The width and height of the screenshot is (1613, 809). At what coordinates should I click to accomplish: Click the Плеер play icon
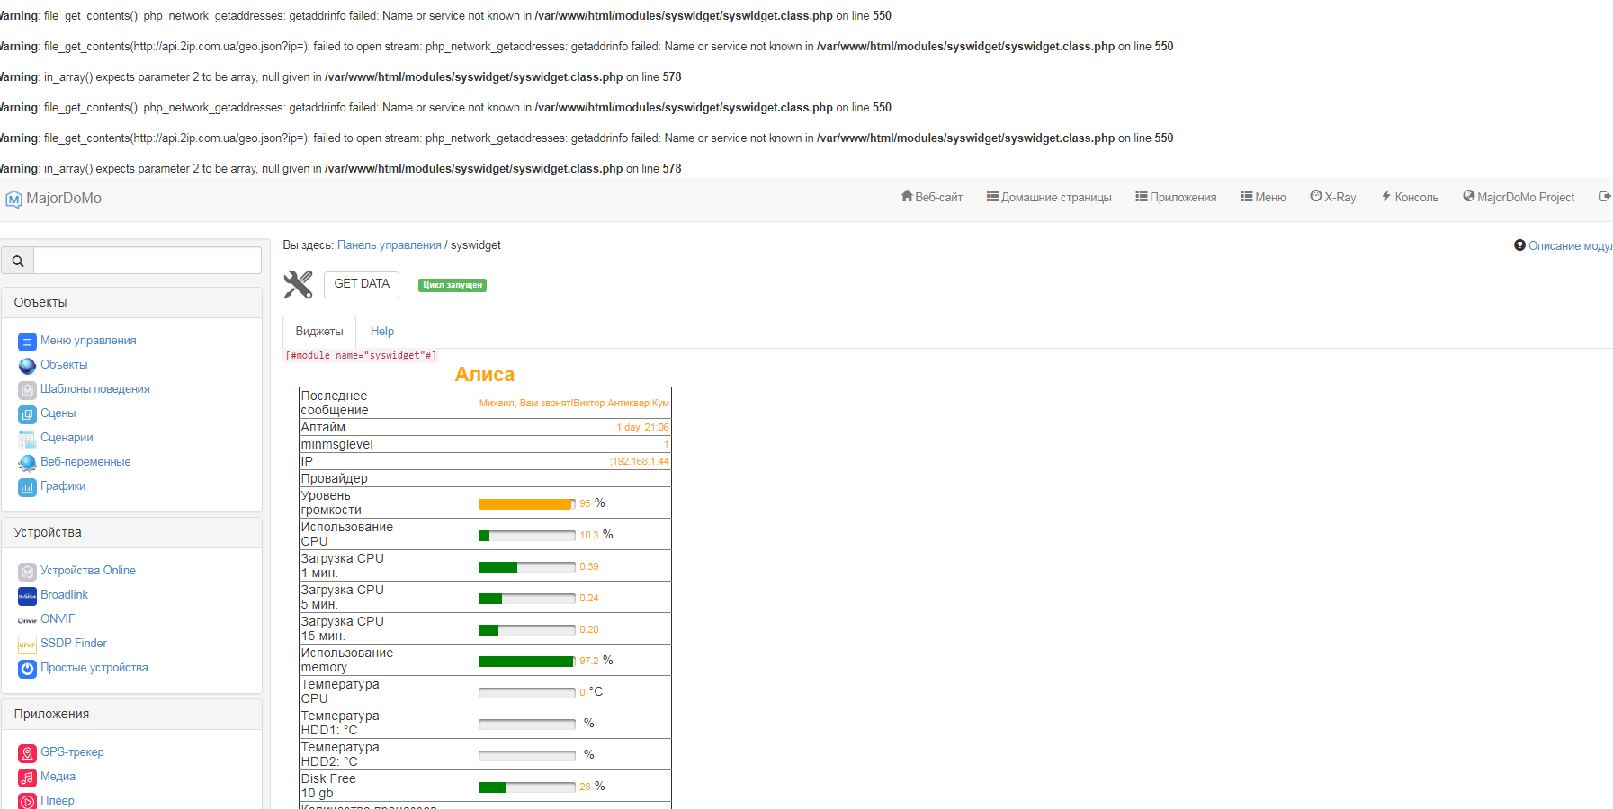tap(27, 802)
